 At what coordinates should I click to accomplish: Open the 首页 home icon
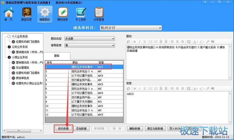point(8,14)
